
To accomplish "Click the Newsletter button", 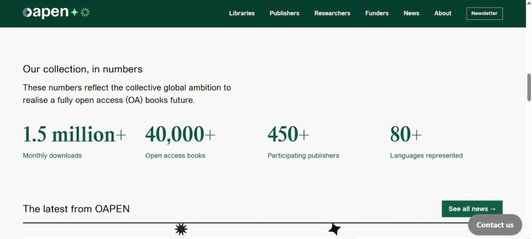I will [484, 13].
